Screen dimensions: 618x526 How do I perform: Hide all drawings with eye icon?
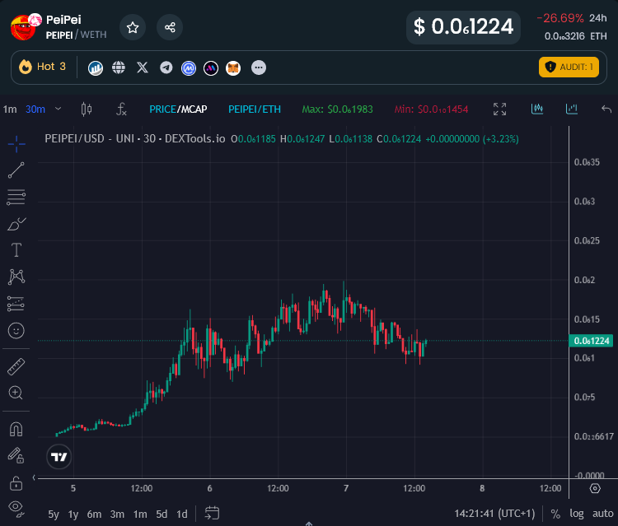[x=16, y=508]
